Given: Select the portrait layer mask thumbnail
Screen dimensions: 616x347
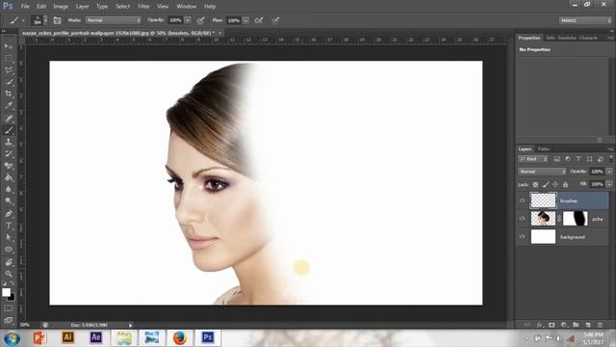Looking at the screenshot, I should pos(576,219).
